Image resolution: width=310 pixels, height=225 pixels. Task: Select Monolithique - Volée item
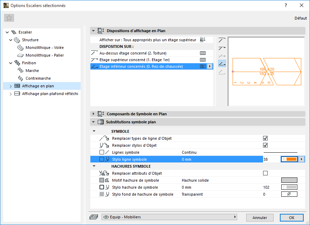click(44, 48)
